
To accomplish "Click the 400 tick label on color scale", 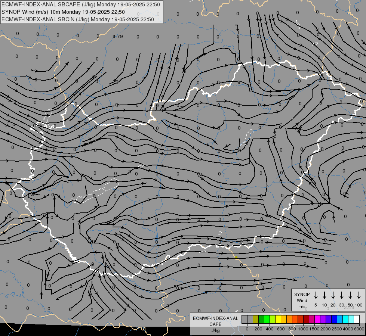I will 270,329.
